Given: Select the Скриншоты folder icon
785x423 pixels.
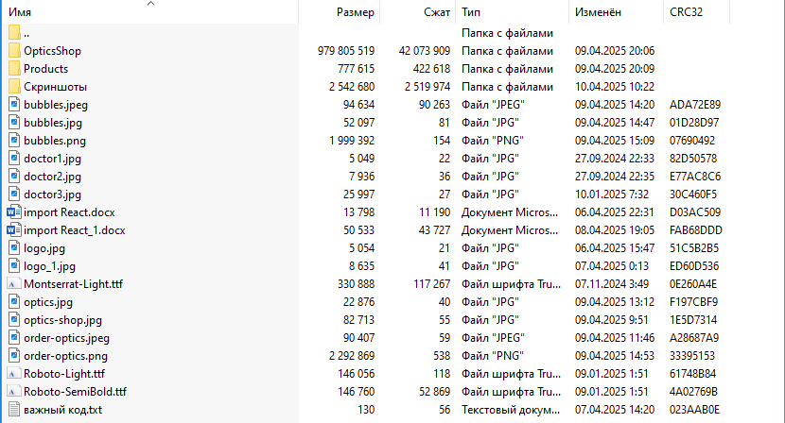Looking at the screenshot, I should (13, 87).
